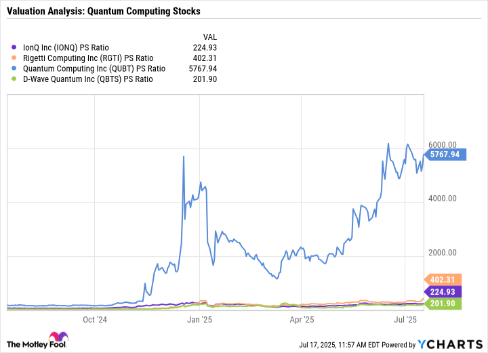This screenshot has height=353, width=488.
Task: Click the green 201.90 value flag
Action: click(443, 304)
